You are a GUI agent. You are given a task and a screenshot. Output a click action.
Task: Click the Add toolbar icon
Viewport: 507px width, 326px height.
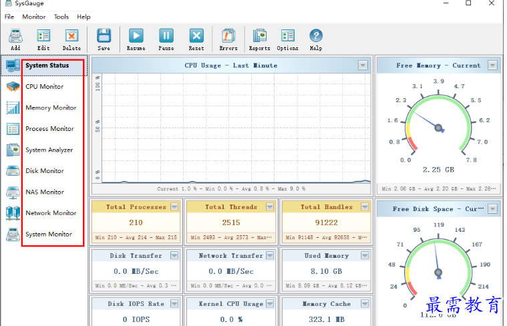[15, 36]
